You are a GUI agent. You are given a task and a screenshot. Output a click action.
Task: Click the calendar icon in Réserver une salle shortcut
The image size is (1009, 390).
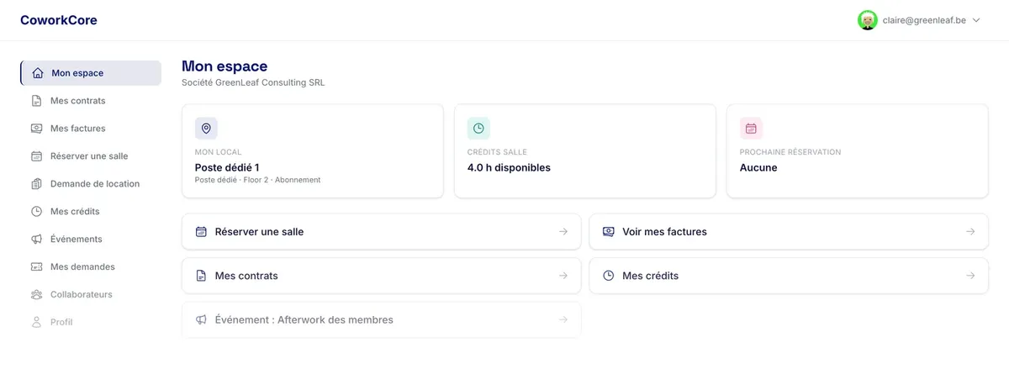[x=201, y=232]
